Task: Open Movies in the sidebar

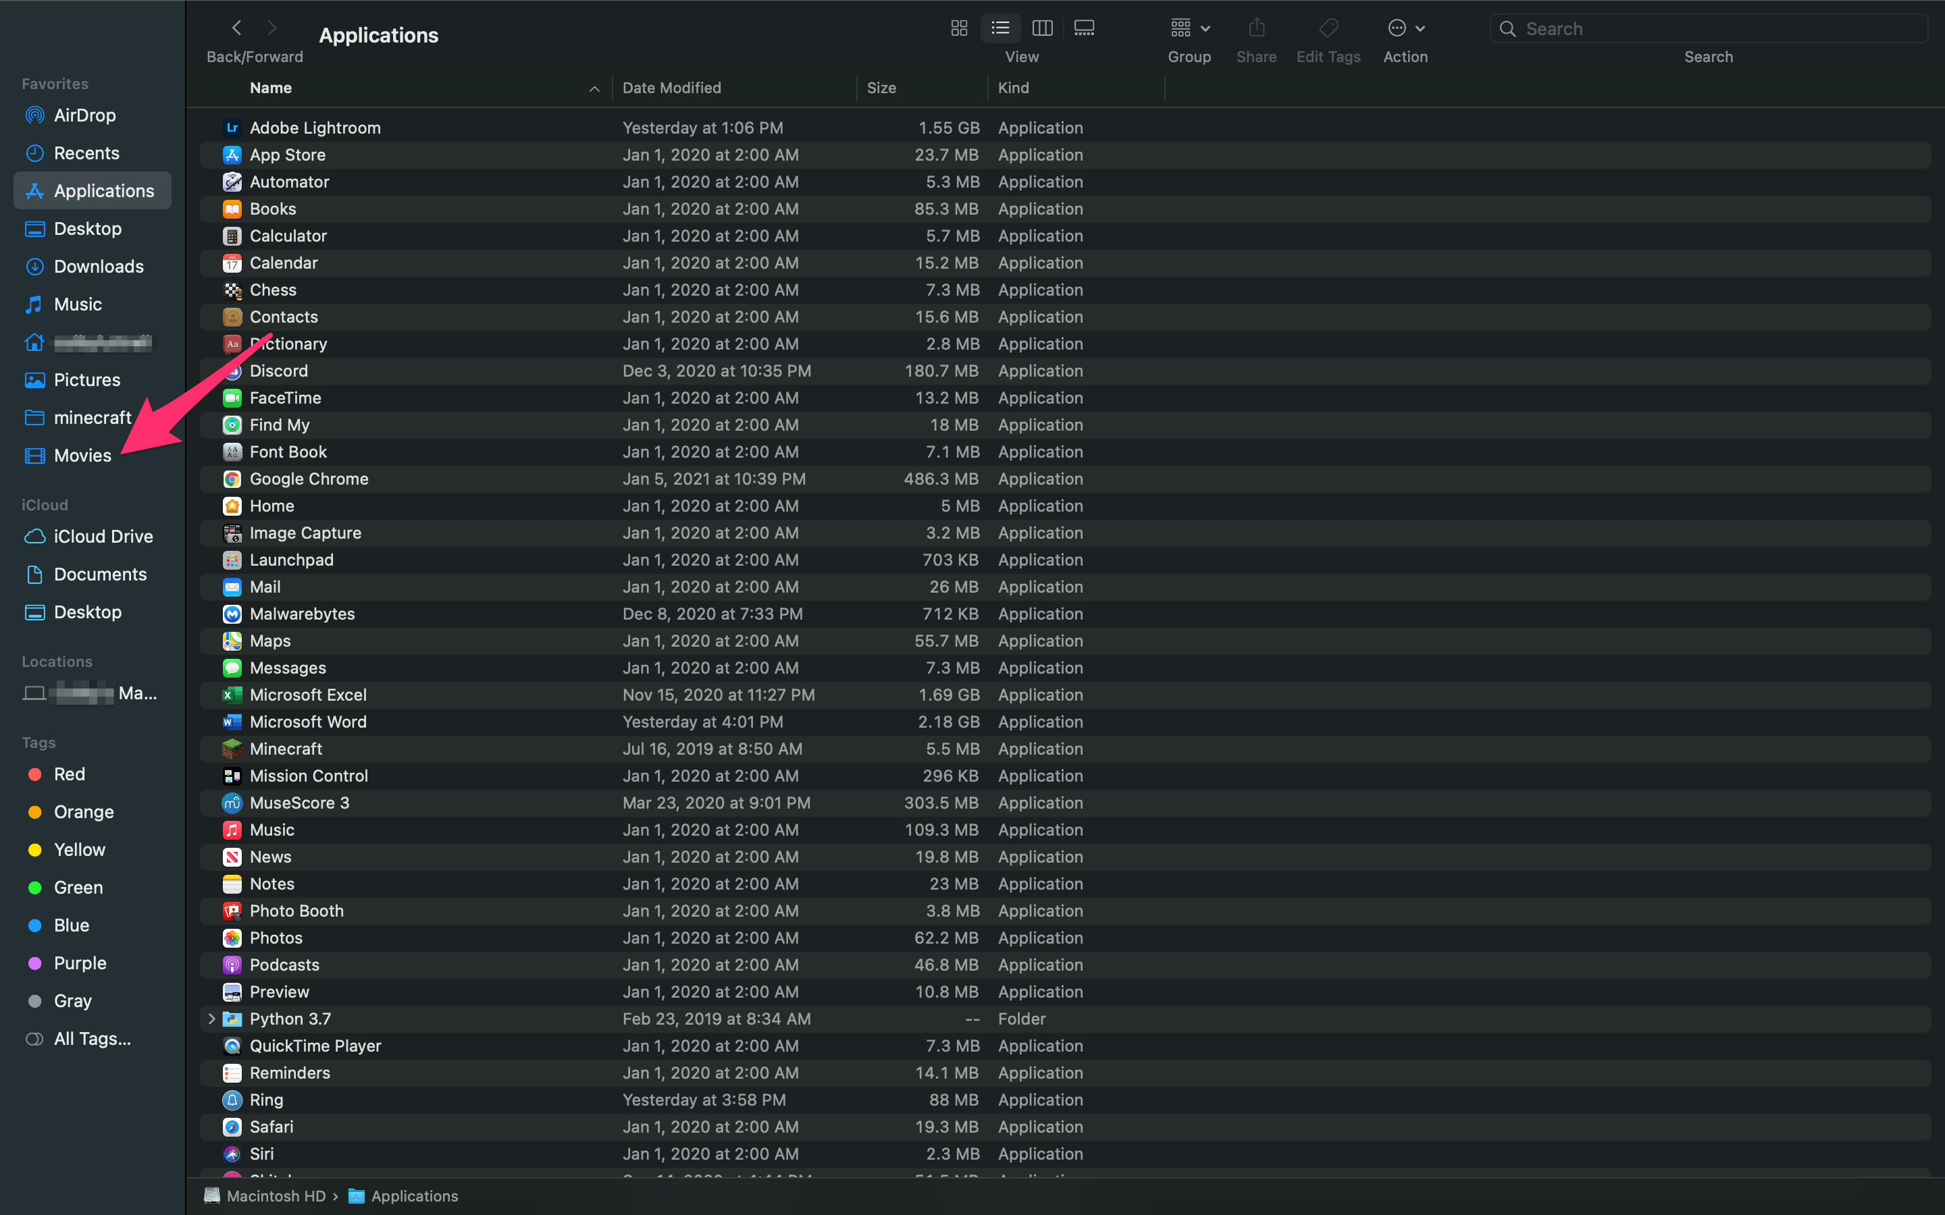Action: [x=93, y=455]
